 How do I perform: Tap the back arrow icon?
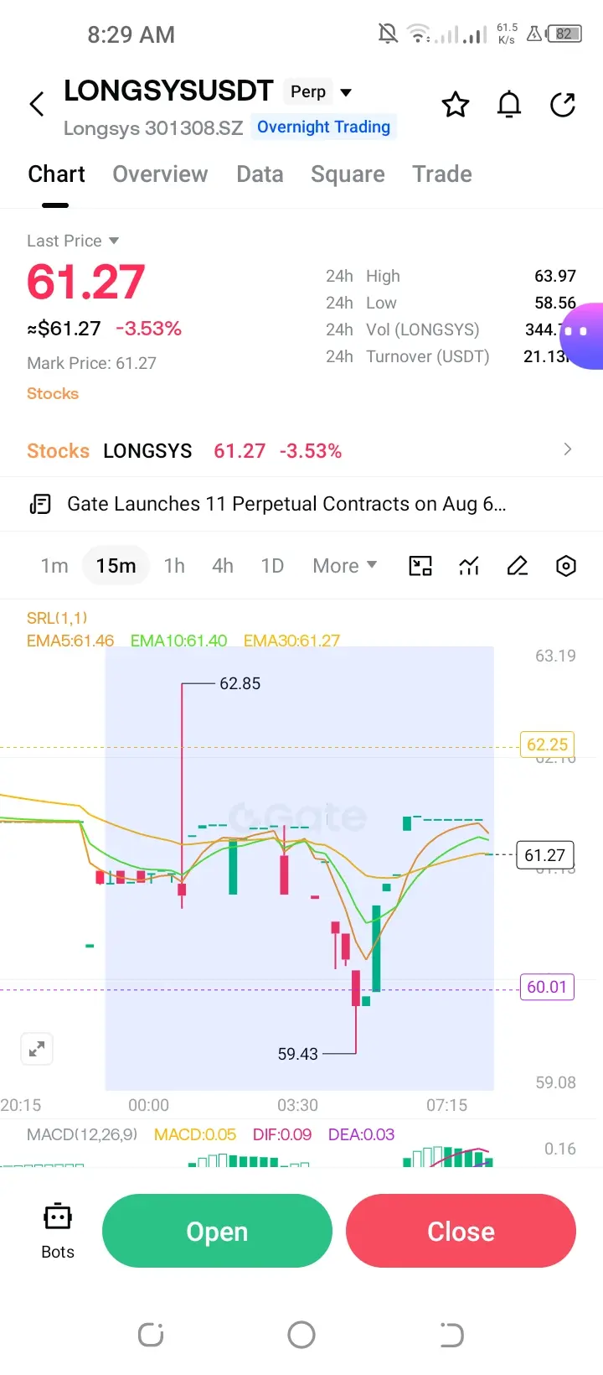click(36, 105)
